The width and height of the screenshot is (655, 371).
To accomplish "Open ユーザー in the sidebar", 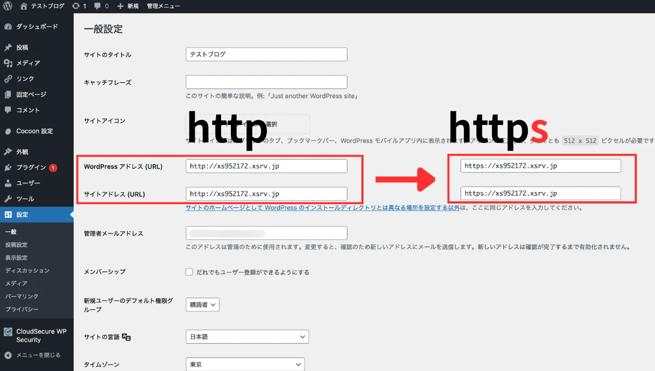I will click(x=28, y=183).
